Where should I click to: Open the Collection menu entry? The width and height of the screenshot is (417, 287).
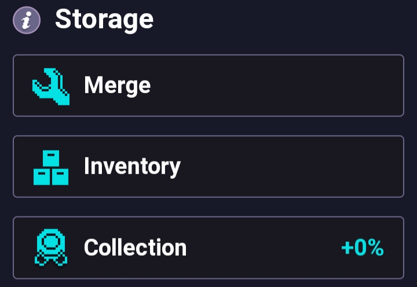pyautogui.click(x=209, y=248)
